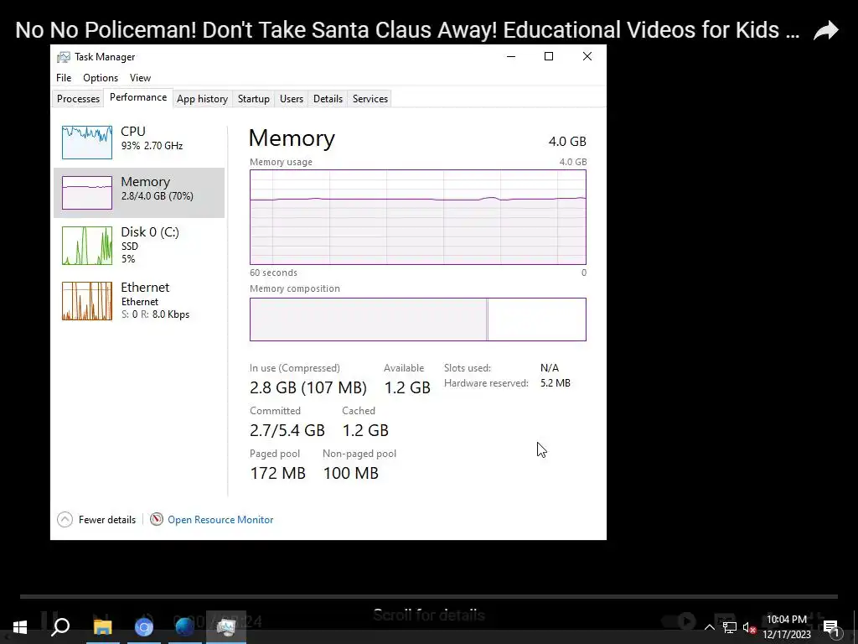The width and height of the screenshot is (858, 644).
Task: Switch to the Startup tab
Action: coord(253,99)
